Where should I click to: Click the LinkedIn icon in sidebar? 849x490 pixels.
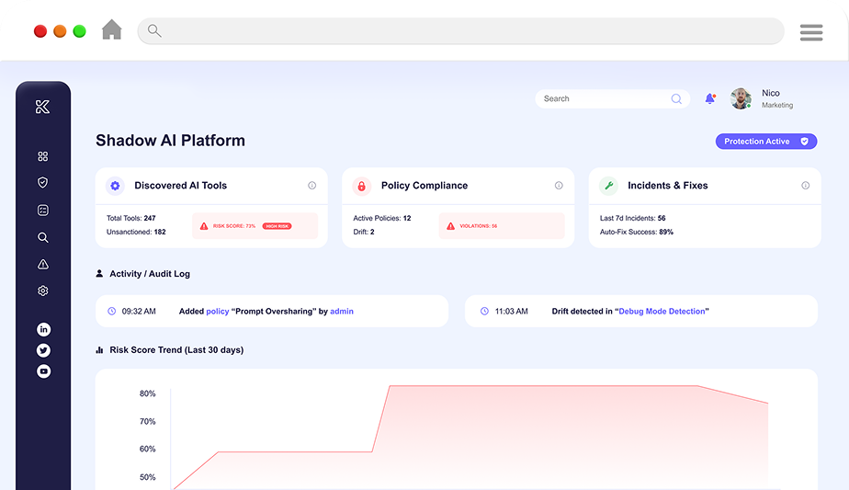[43, 329]
